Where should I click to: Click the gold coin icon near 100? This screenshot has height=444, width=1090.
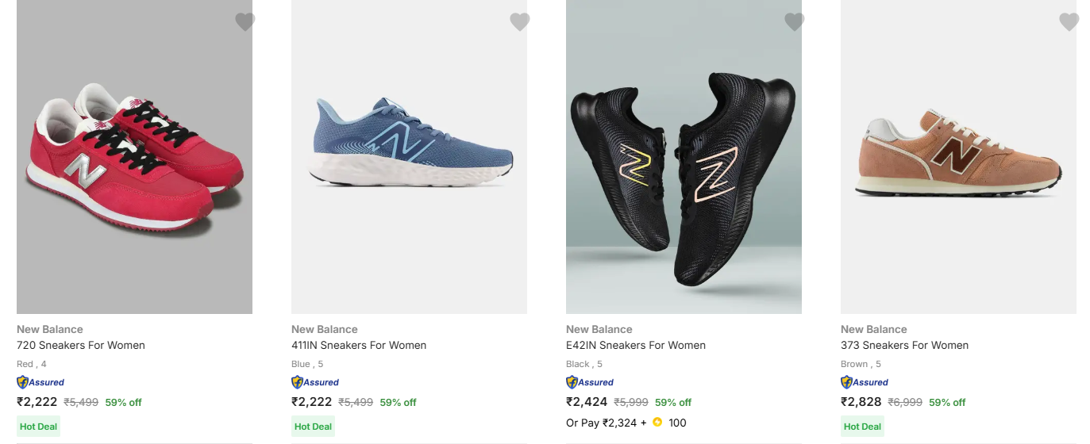pos(657,423)
